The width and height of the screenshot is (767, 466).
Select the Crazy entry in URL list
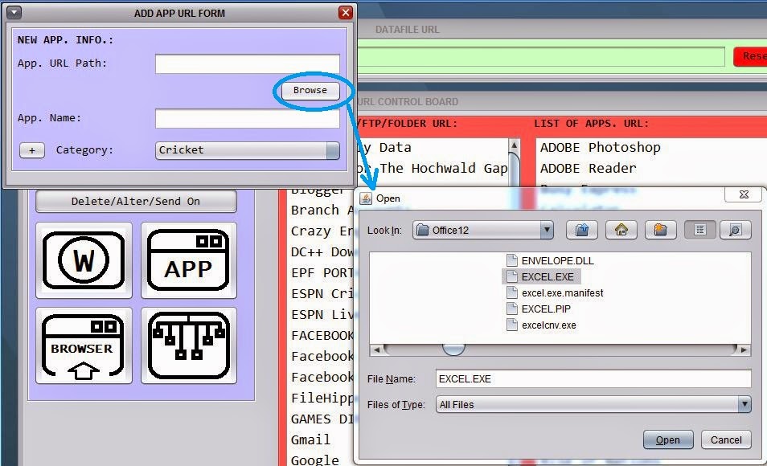point(322,231)
